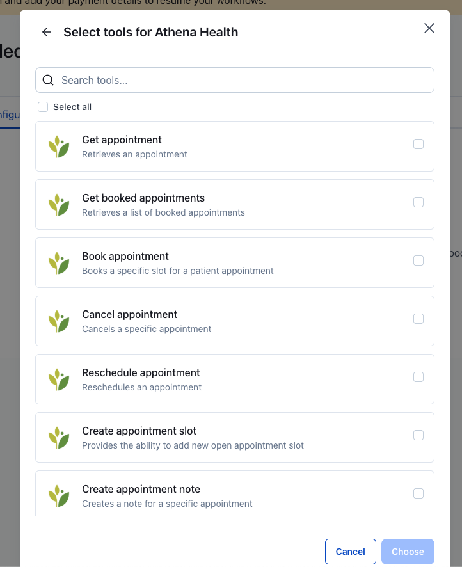This screenshot has width=462, height=567.
Task: Click the Athena icon for Reschedule appointment
Action: (x=59, y=379)
